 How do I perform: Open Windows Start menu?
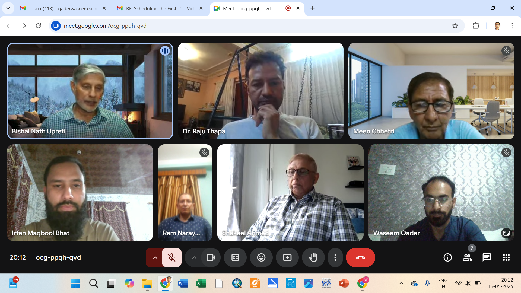(x=75, y=284)
